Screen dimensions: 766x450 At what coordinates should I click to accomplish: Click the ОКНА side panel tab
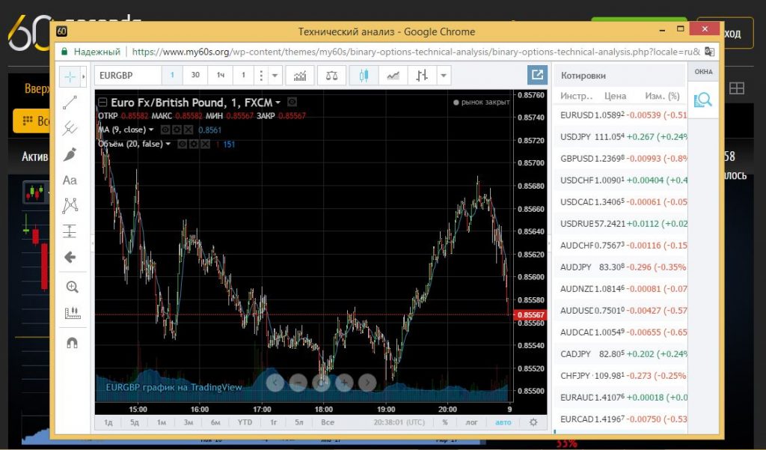703,71
